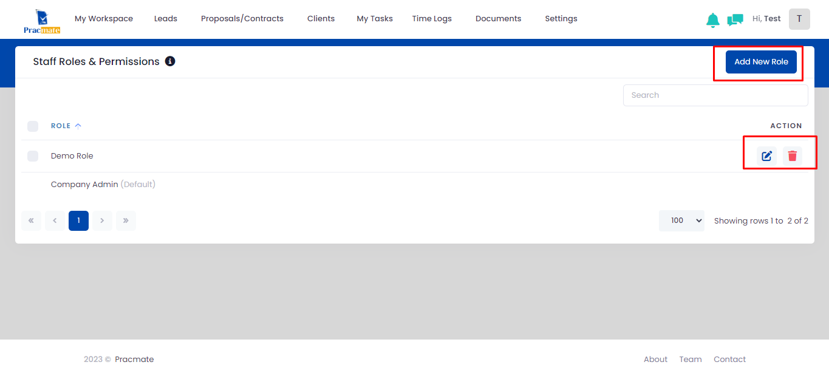Open the chat messages icon
The width and height of the screenshot is (829, 376).
(x=735, y=20)
